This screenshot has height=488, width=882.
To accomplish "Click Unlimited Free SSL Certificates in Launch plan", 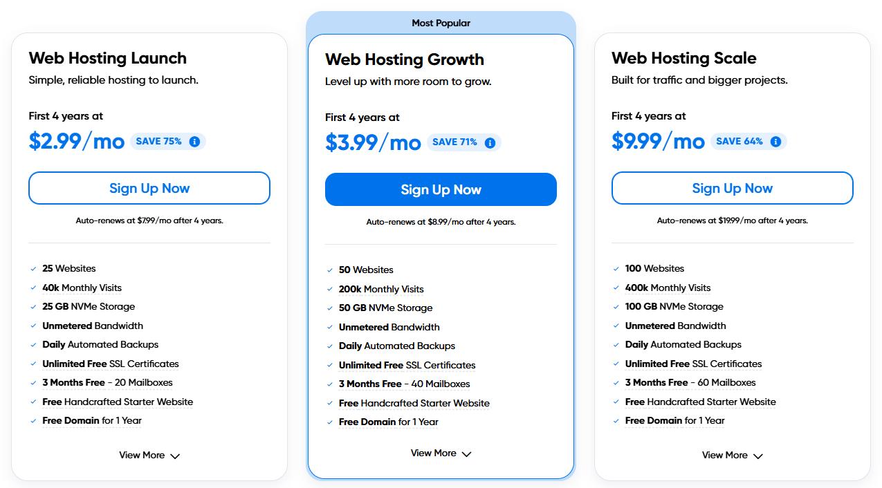I will 111,364.
